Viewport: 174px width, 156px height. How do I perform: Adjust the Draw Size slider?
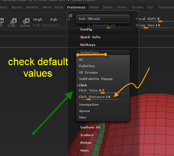pyautogui.click(x=155, y=26)
